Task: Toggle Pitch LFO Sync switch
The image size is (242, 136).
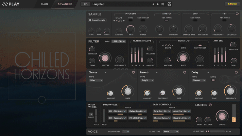Action: click(131, 20)
